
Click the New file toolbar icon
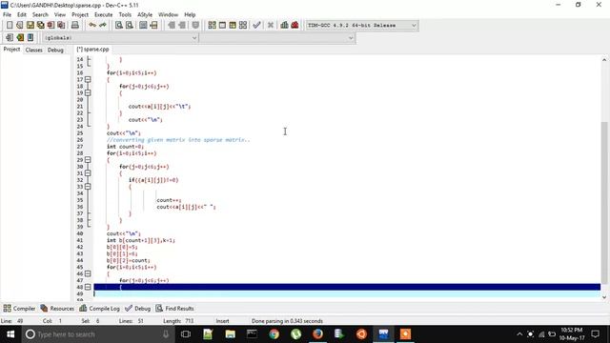10,26
